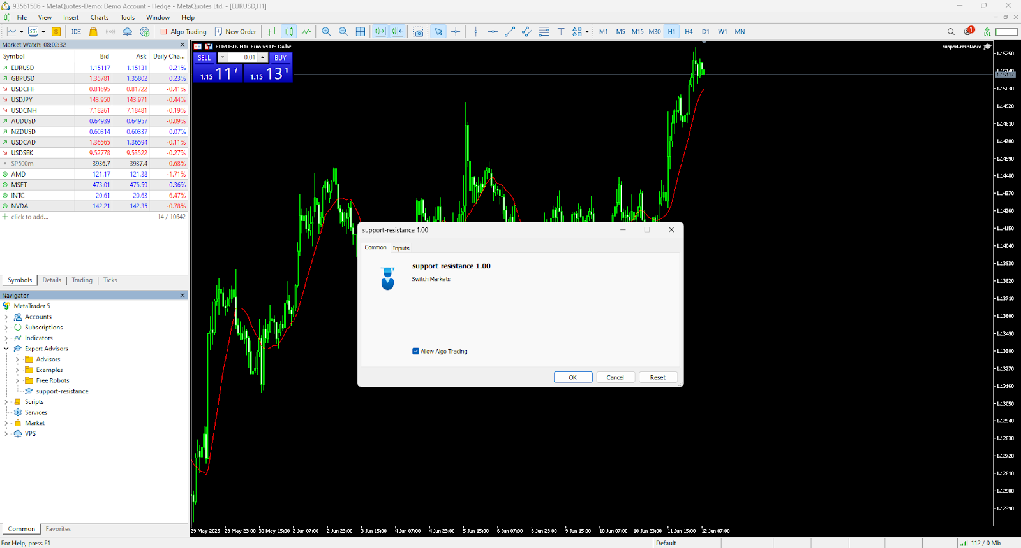Click the tile windows grid icon
The image size is (1021, 548).
click(x=361, y=32)
